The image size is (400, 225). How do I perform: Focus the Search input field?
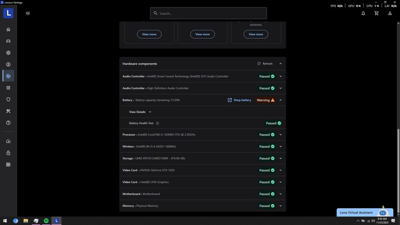[208, 13]
